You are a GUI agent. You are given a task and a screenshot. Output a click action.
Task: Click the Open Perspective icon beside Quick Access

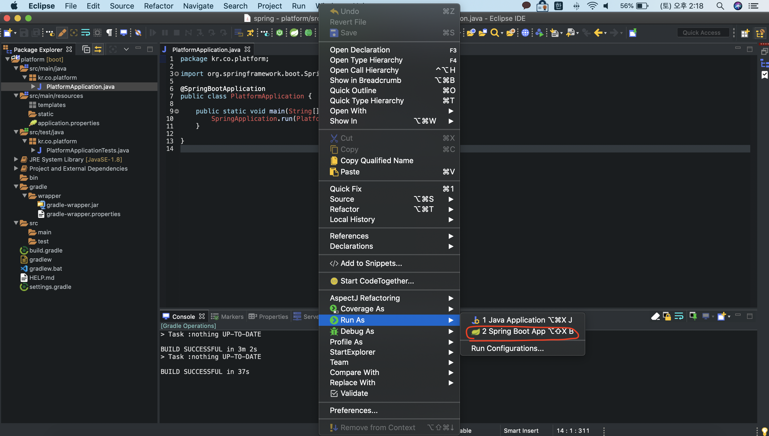click(745, 33)
